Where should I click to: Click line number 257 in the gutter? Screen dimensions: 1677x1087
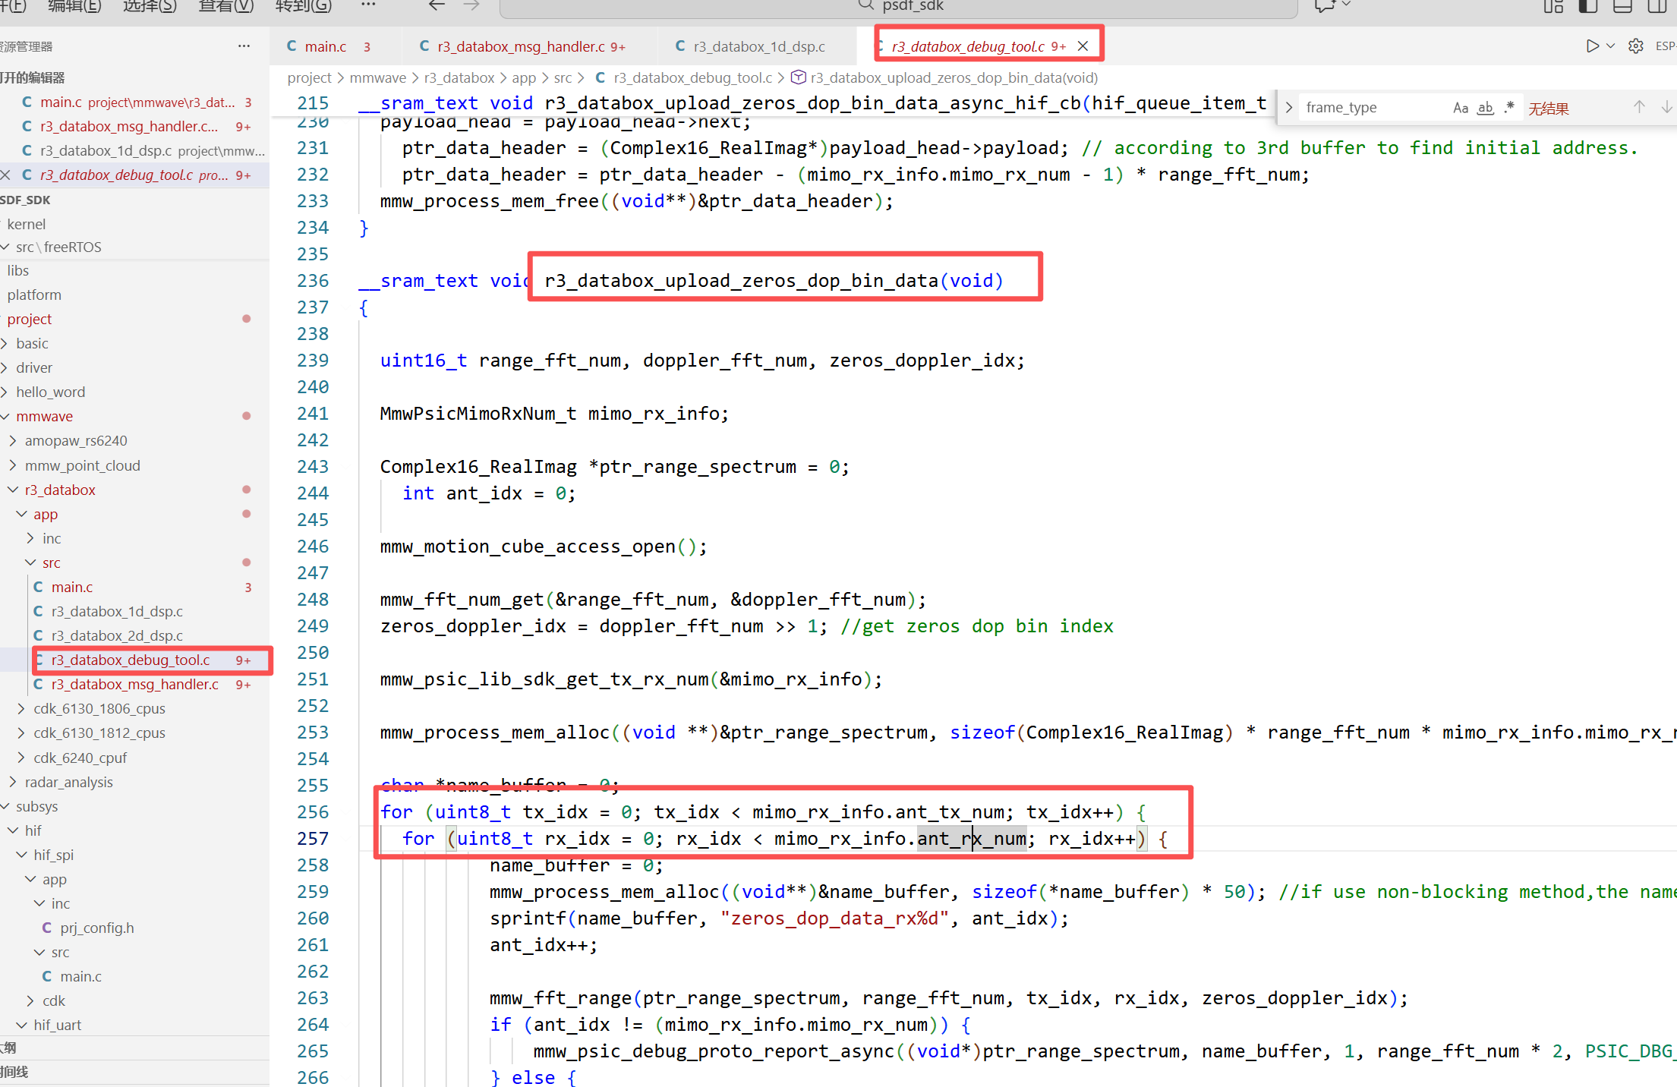(x=313, y=839)
